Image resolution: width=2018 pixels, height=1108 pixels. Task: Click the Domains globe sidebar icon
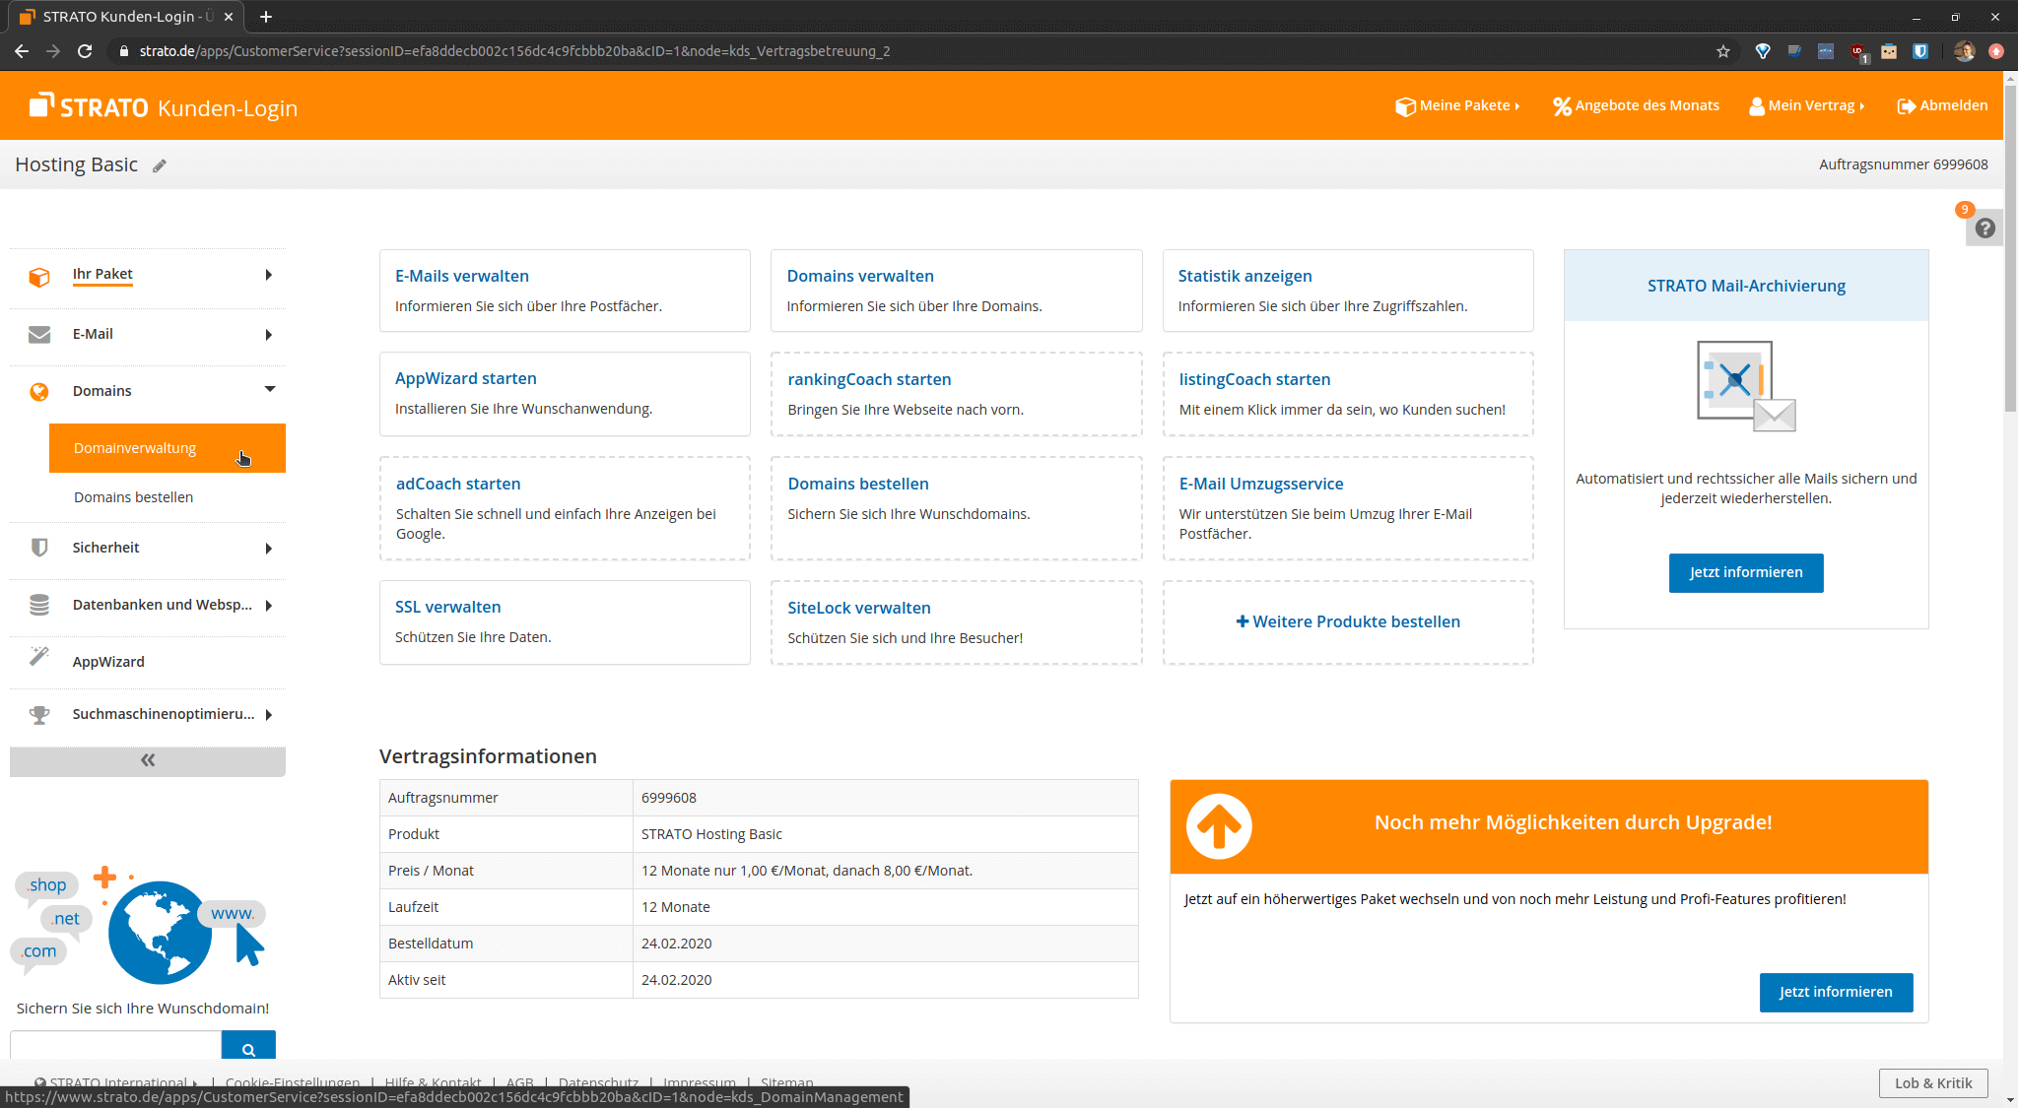(39, 392)
